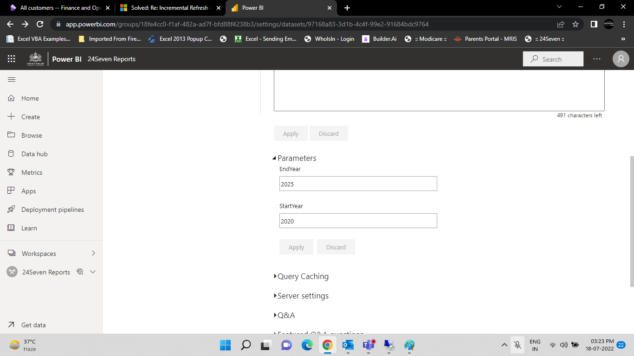Expand the Workspaces flyout chevron
Image resolution: width=634 pixels, height=356 pixels.
93,253
